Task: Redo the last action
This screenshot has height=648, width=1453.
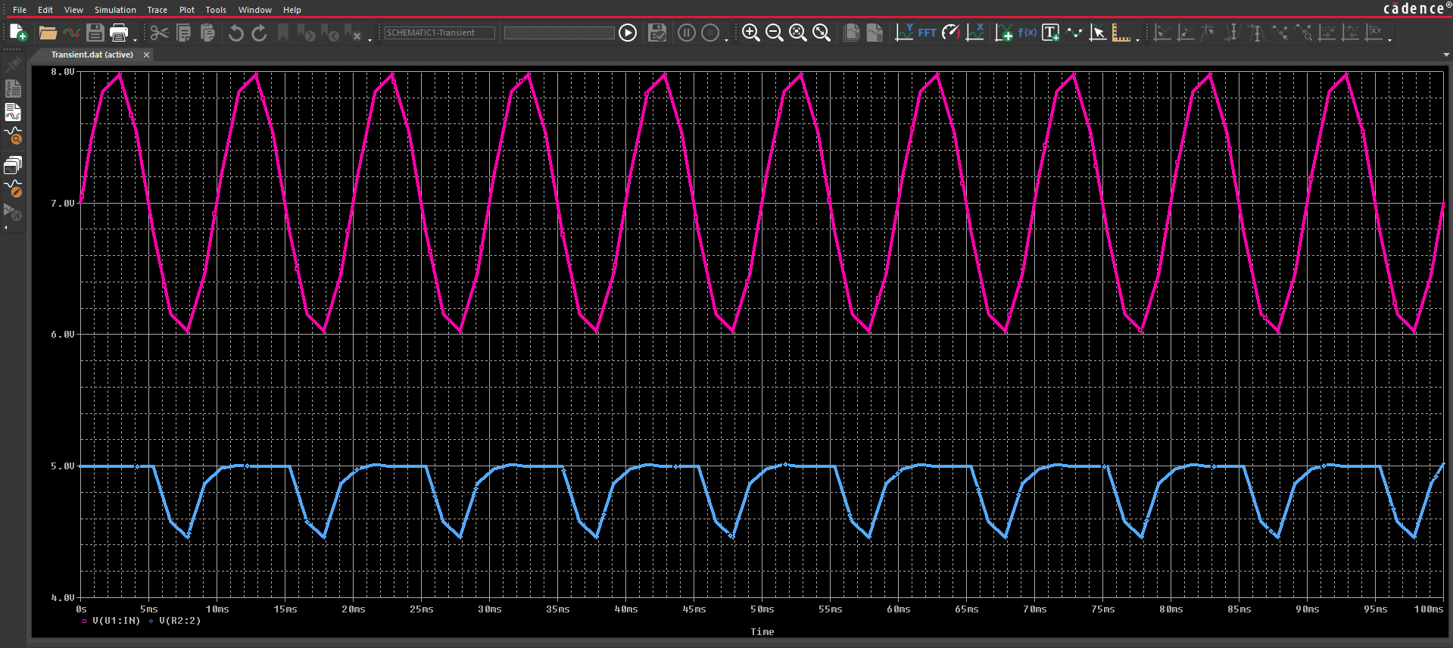Action: tap(259, 33)
